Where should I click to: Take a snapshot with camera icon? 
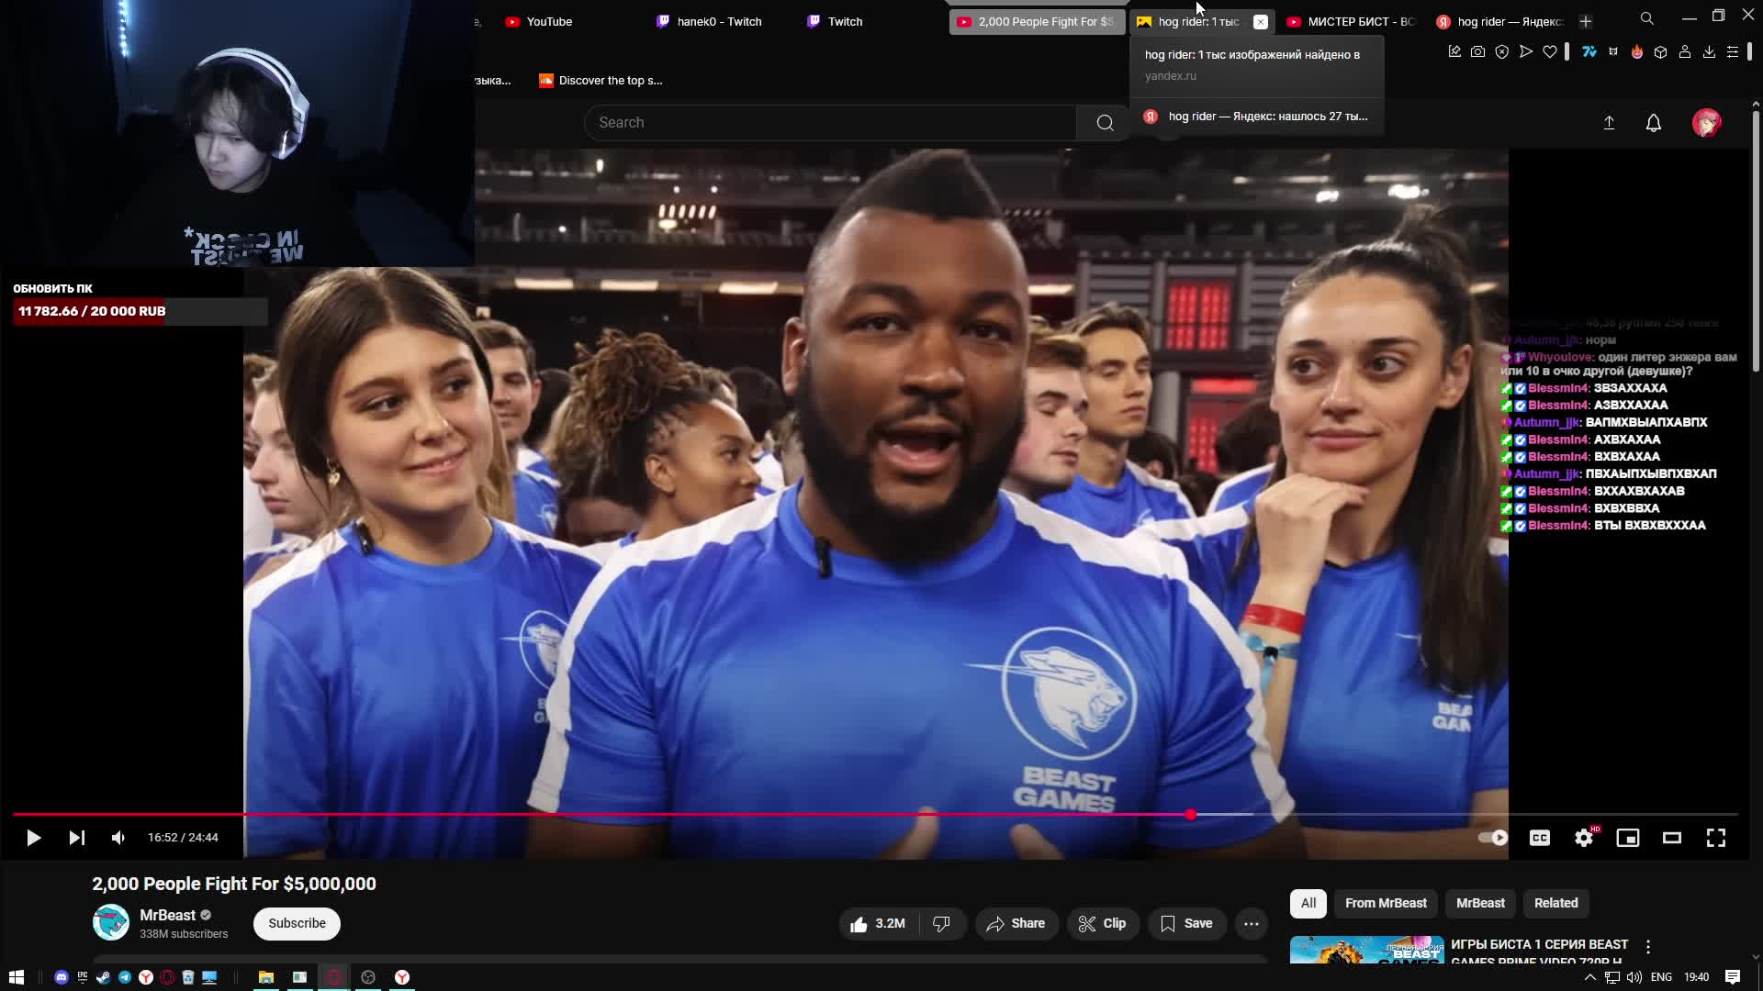[x=1477, y=52]
